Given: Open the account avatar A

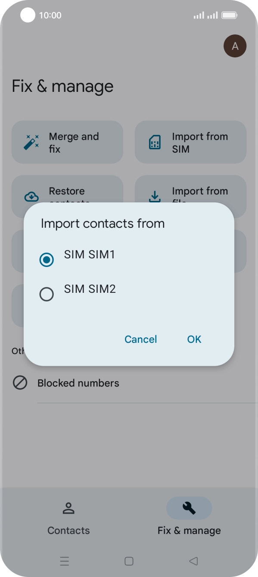Looking at the screenshot, I should 235,47.
